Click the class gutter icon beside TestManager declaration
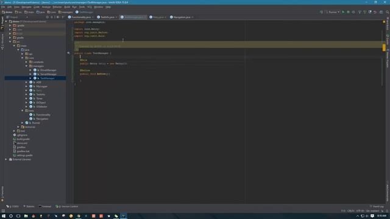This screenshot has height=219, width=390. 68,53
